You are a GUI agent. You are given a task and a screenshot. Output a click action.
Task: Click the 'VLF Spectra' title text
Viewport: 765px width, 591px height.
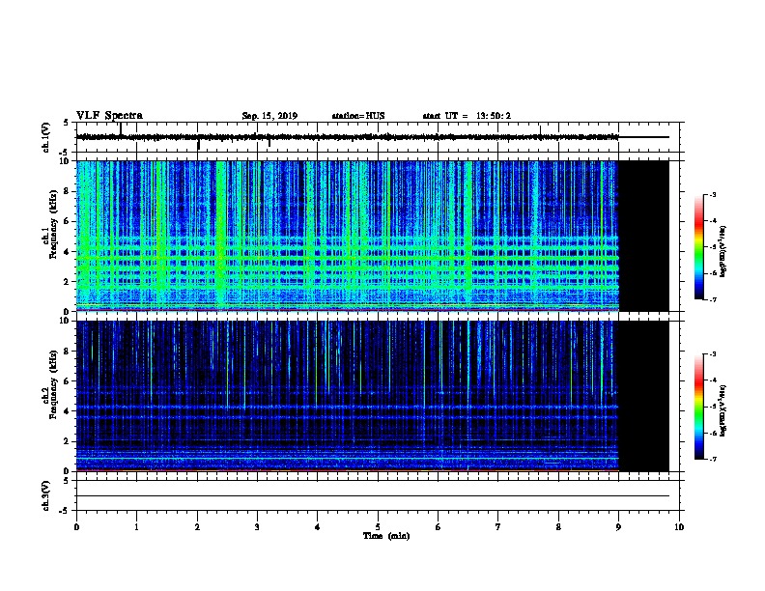pyautogui.click(x=109, y=116)
